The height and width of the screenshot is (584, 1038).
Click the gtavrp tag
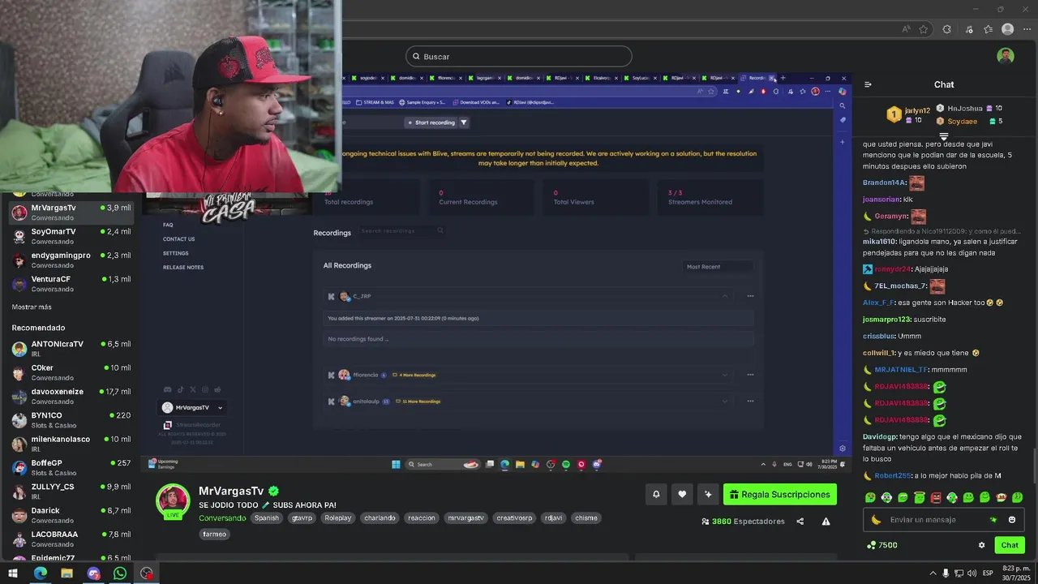click(x=302, y=517)
